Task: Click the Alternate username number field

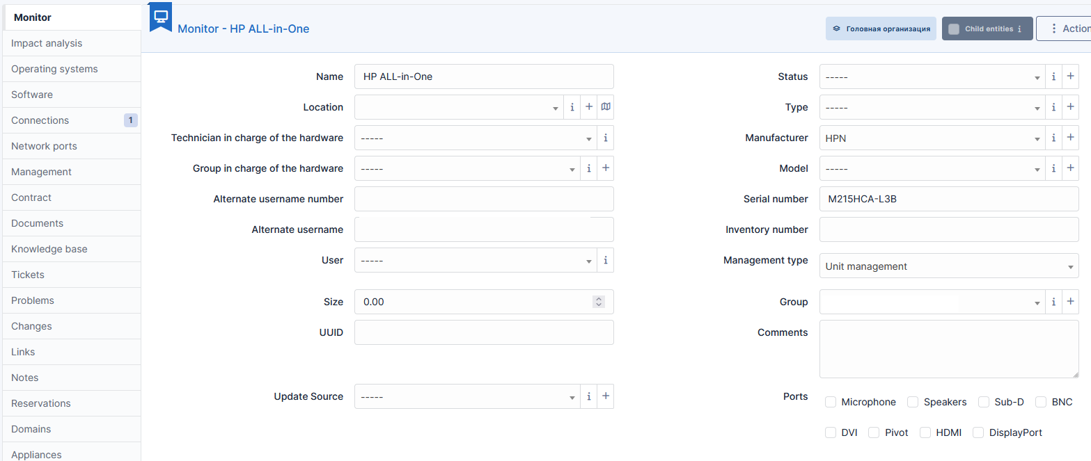Action: point(484,199)
